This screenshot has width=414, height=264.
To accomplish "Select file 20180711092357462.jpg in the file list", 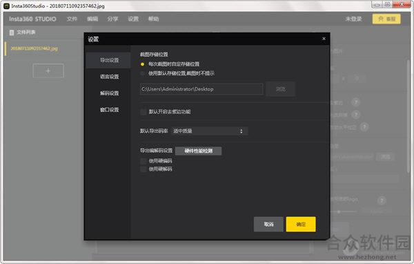I will click(x=34, y=48).
